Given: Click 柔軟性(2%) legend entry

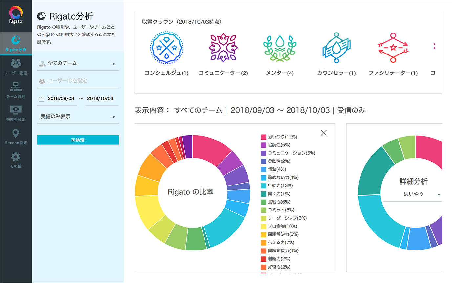Looking at the screenshot, I should pos(275,161).
